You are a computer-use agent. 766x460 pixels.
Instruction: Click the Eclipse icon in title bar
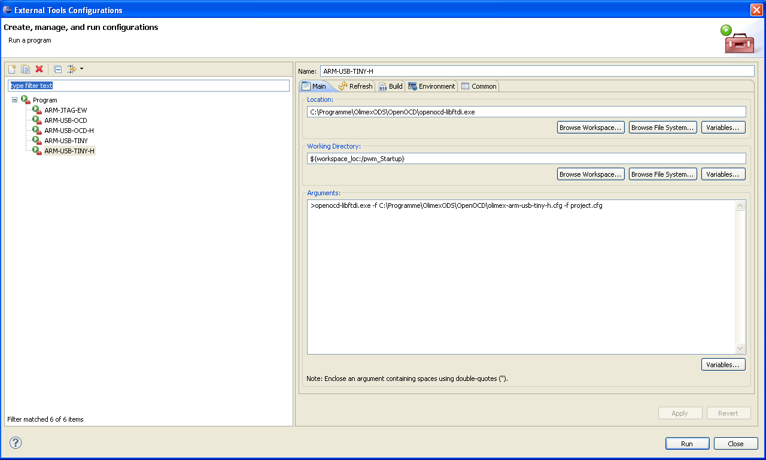point(7,10)
